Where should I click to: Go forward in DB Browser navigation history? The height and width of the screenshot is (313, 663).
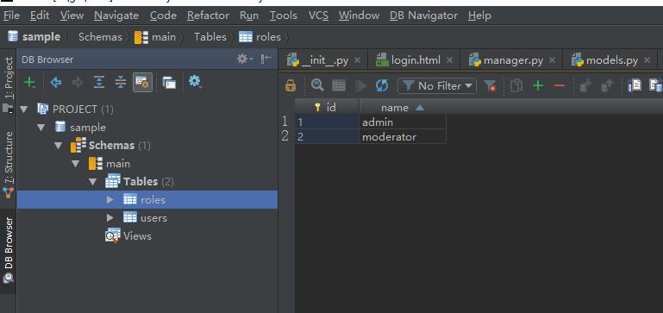point(78,82)
